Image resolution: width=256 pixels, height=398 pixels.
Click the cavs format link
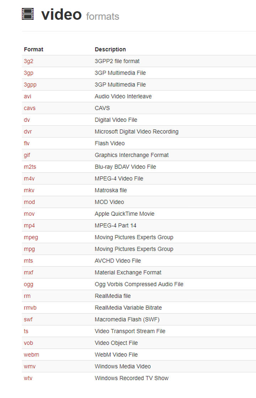point(30,108)
